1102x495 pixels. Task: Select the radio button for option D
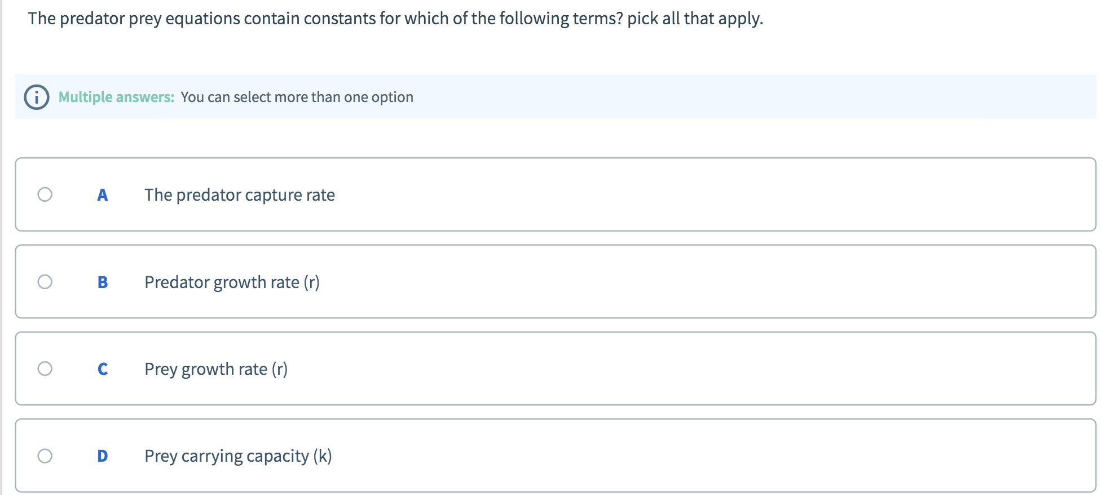point(45,457)
